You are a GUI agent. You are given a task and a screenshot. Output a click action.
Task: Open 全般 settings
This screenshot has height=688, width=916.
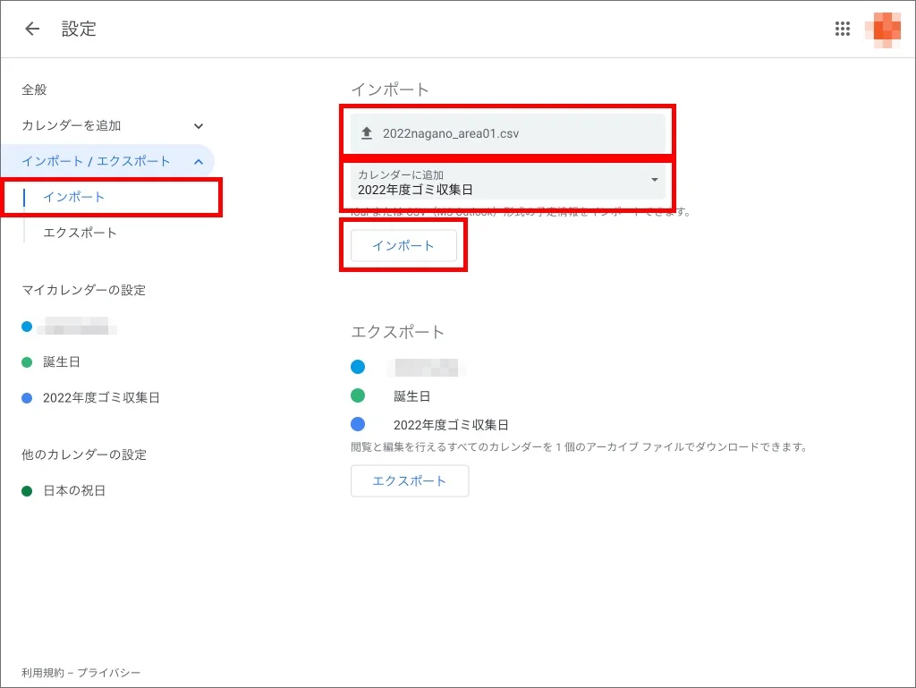point(34,89)
